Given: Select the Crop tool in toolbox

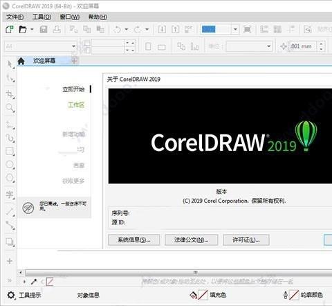Looking at the screenshot, I should click(x=10, y=94).
